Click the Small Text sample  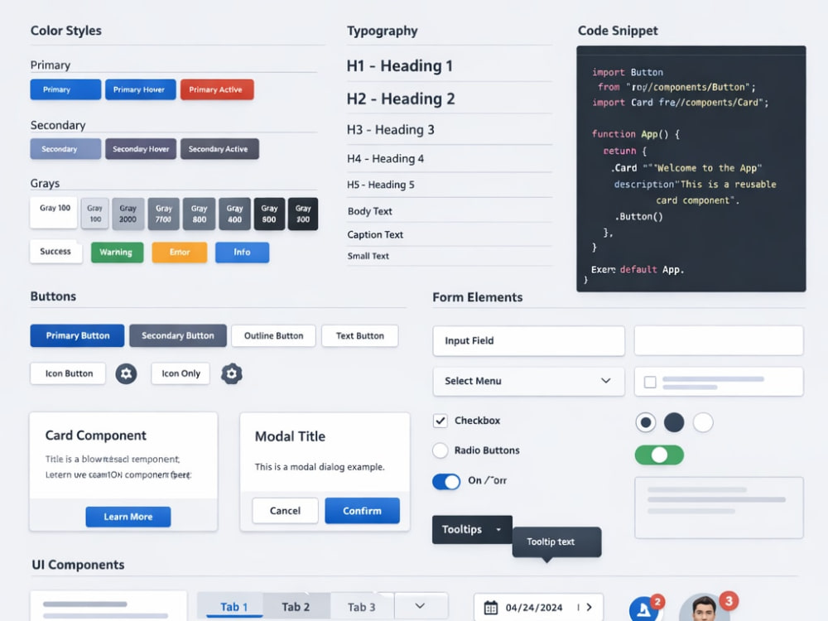click(368, 256)
